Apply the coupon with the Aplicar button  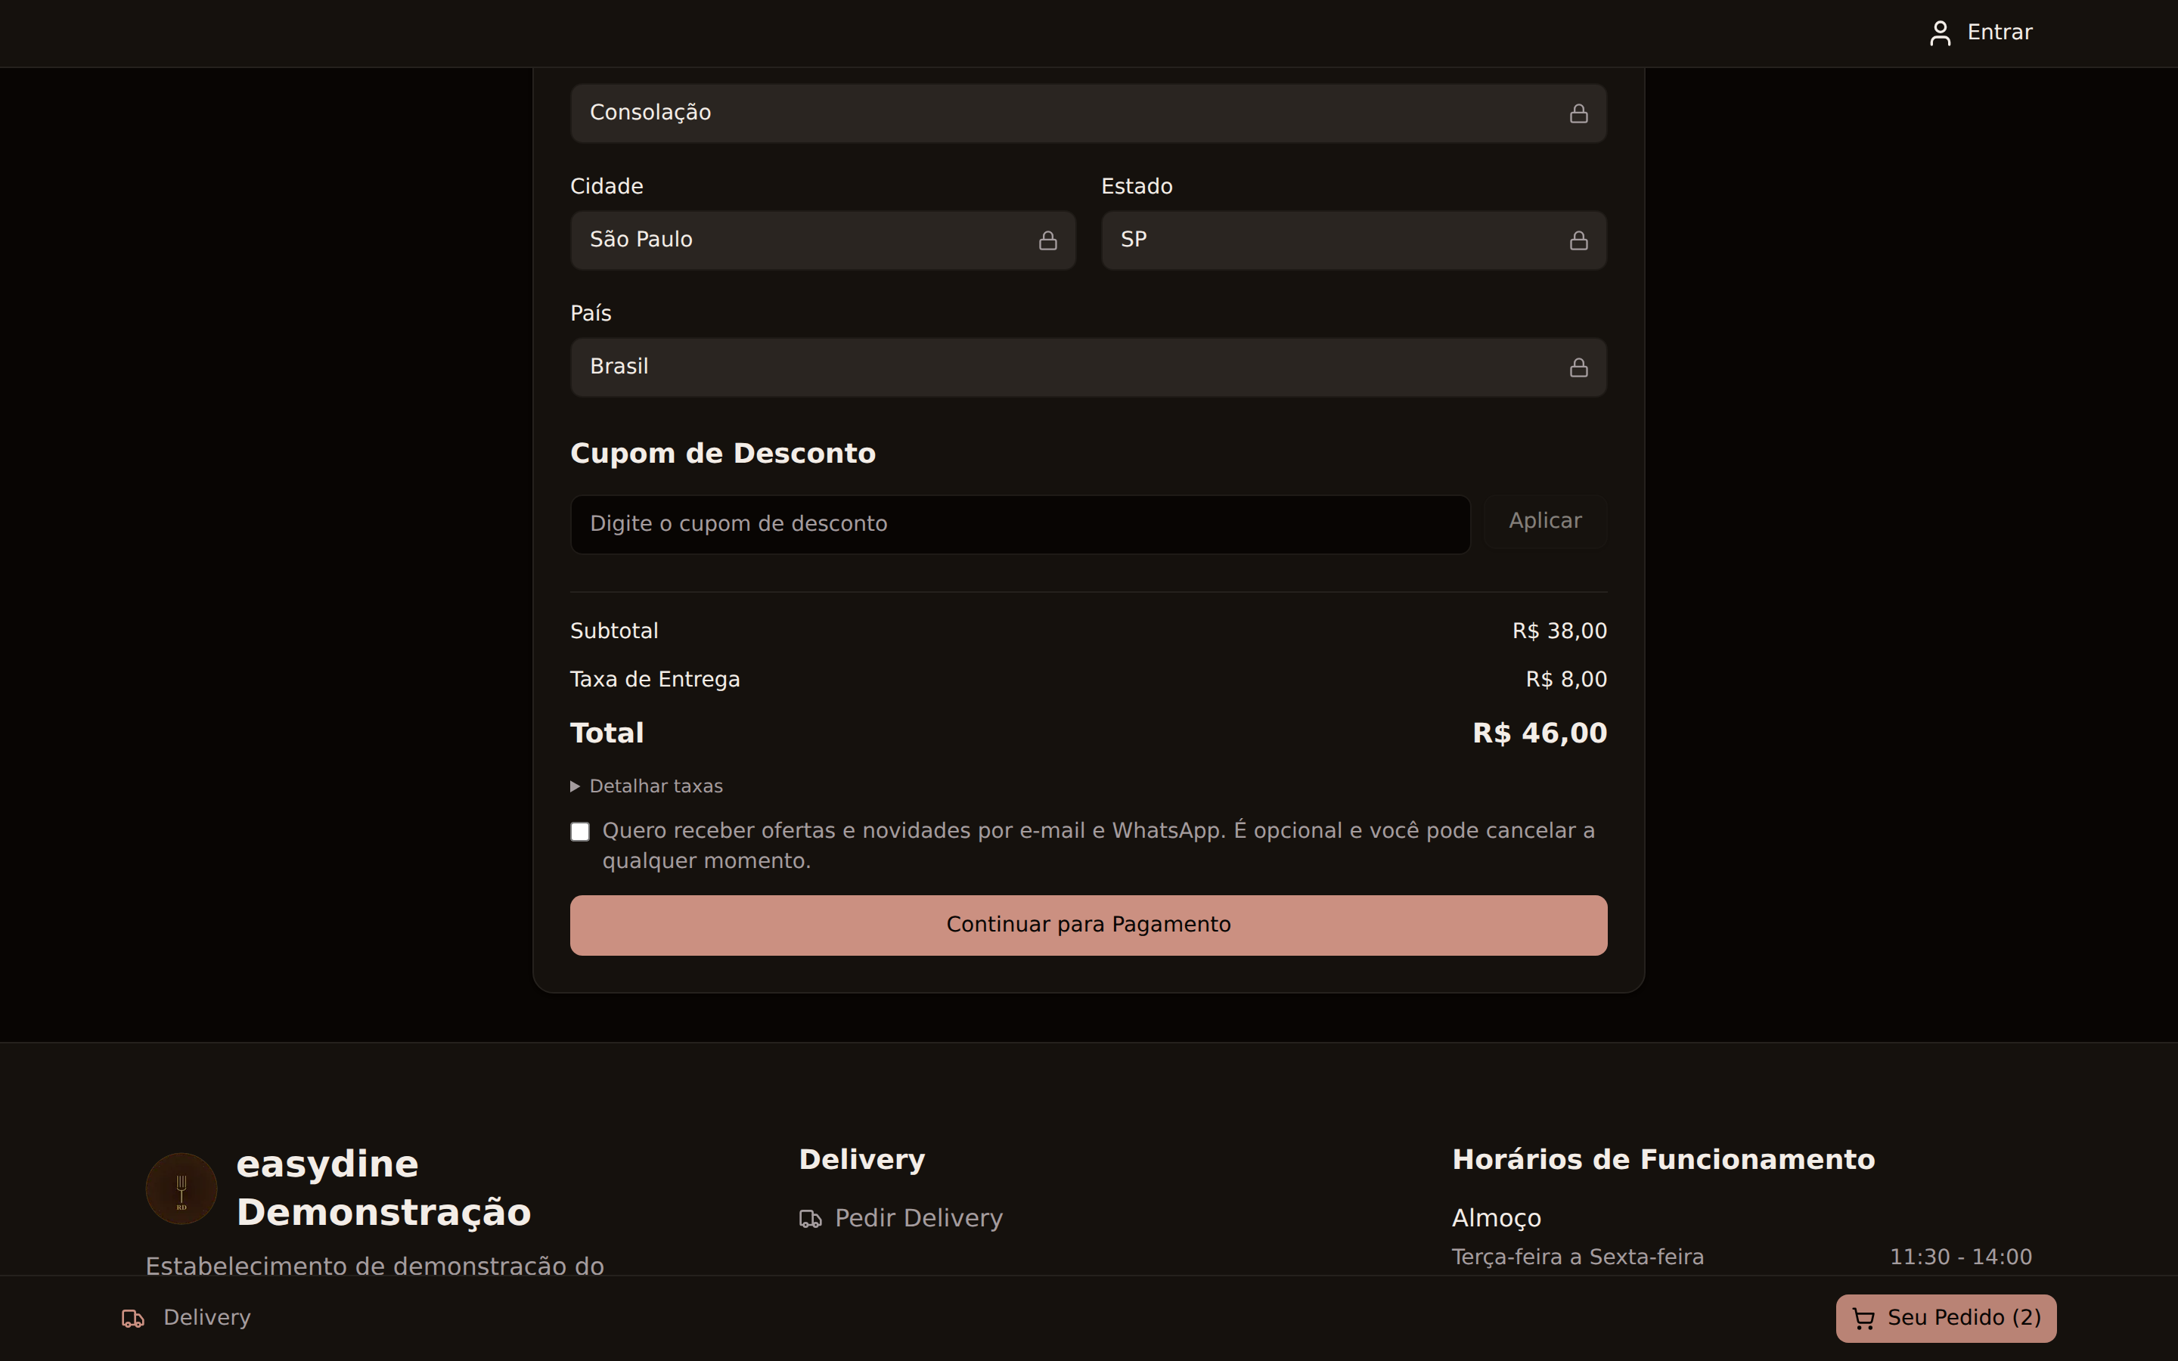[1544, 521]
